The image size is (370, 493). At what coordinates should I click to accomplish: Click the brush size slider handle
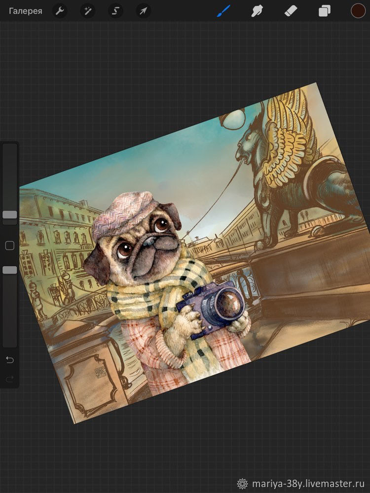pos(10,215)
